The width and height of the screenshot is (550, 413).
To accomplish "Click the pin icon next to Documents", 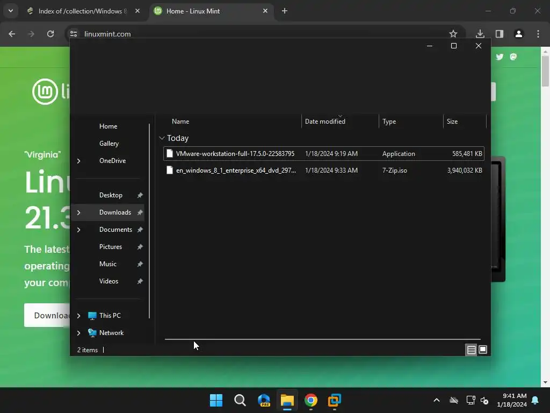I will pyautogui.click(x=140, y=230).
